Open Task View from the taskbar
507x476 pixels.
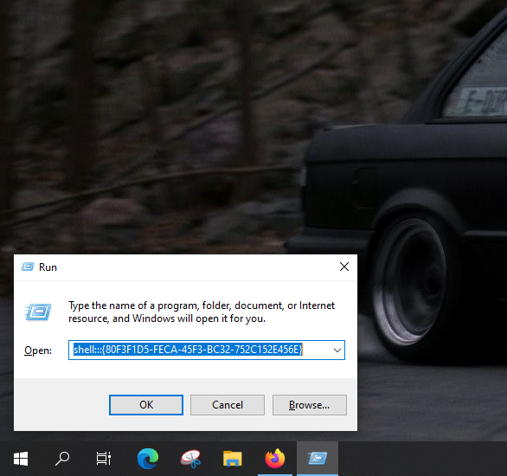click(104, 459)
